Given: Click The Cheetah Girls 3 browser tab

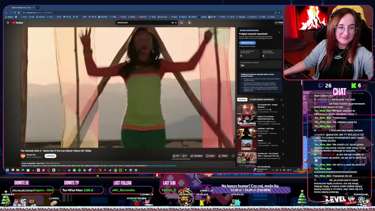Looking at the screenshot, I should click(x=22, y=8).
